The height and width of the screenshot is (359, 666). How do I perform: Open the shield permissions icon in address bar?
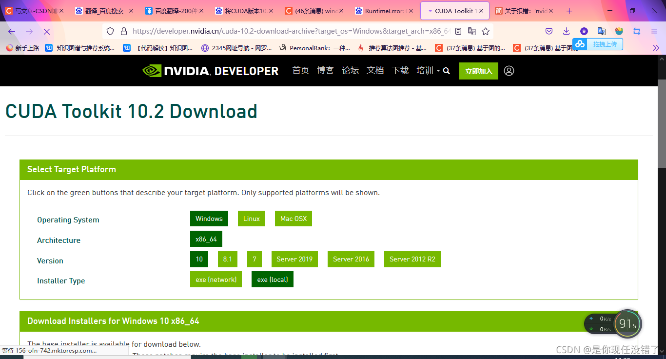click(x=110, y=31)
